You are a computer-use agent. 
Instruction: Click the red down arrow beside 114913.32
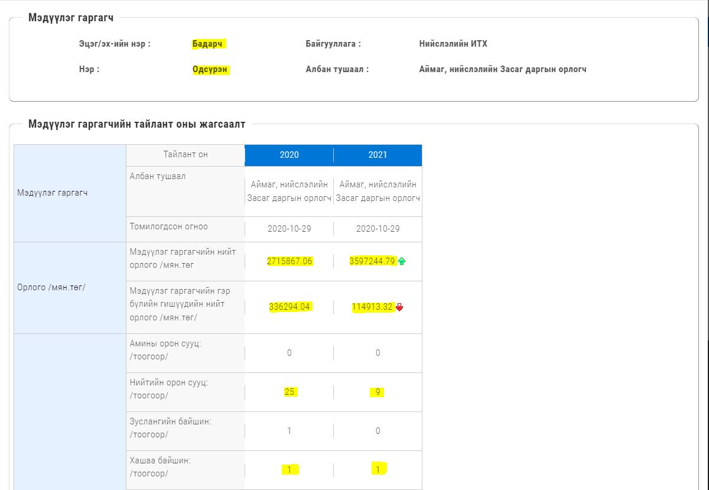399,307
